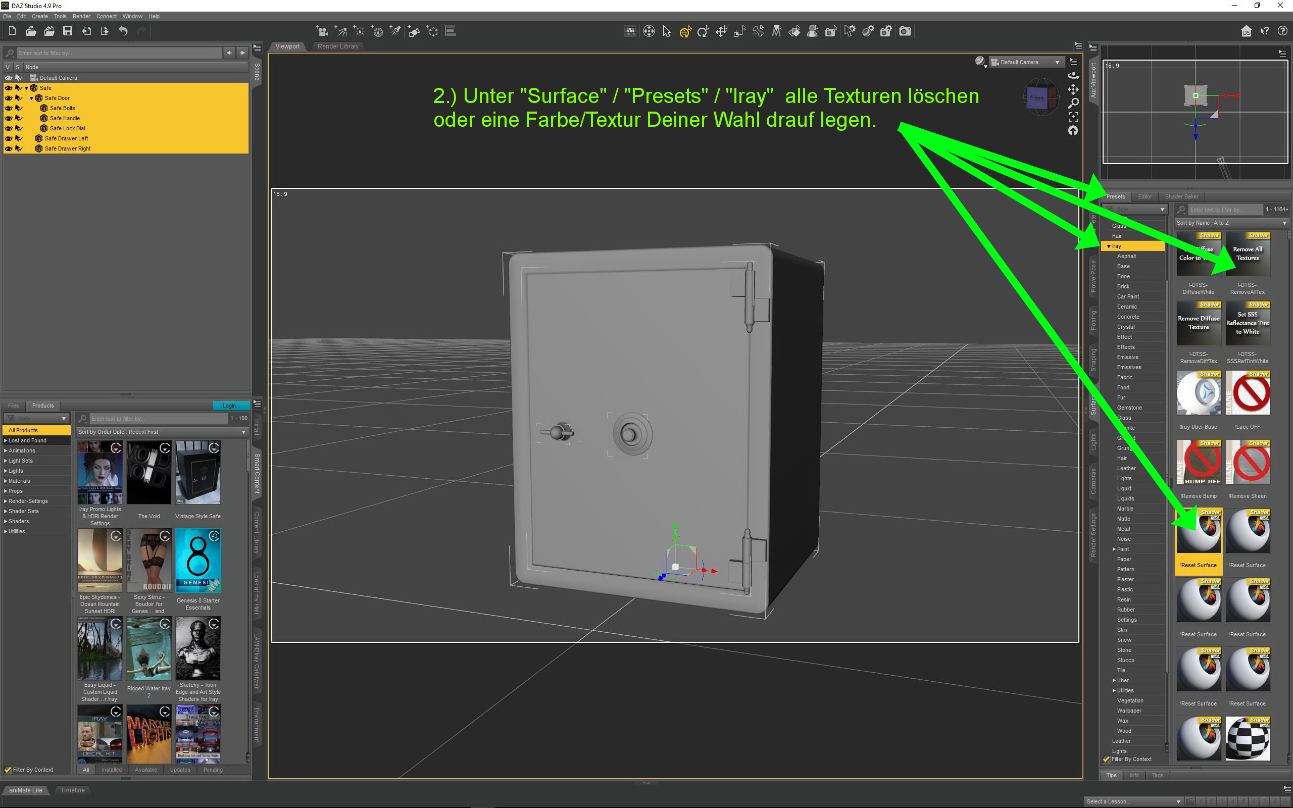Open the Render menu
The width and height of the screenshot is (1293, 808).
pos(81,16)
